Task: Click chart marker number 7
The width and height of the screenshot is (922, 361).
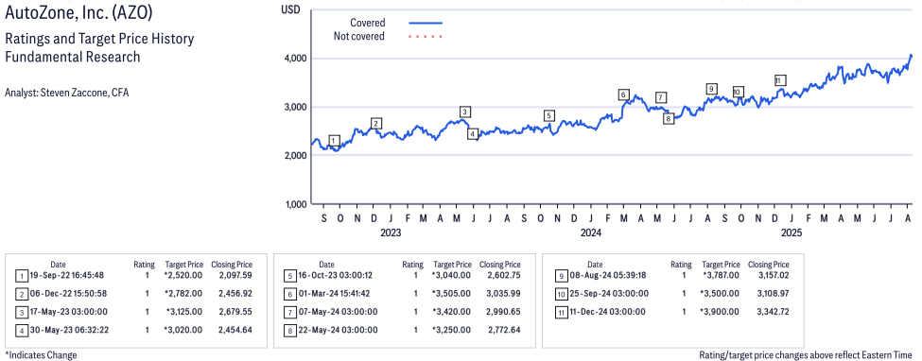Action: click(x=661, y=97)
